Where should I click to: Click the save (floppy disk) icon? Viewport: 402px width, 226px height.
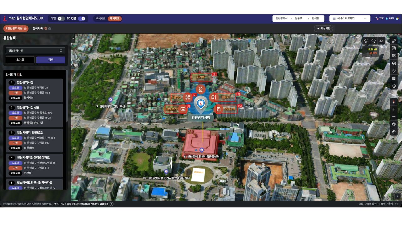pyautogui.click(x=394, y=78)
